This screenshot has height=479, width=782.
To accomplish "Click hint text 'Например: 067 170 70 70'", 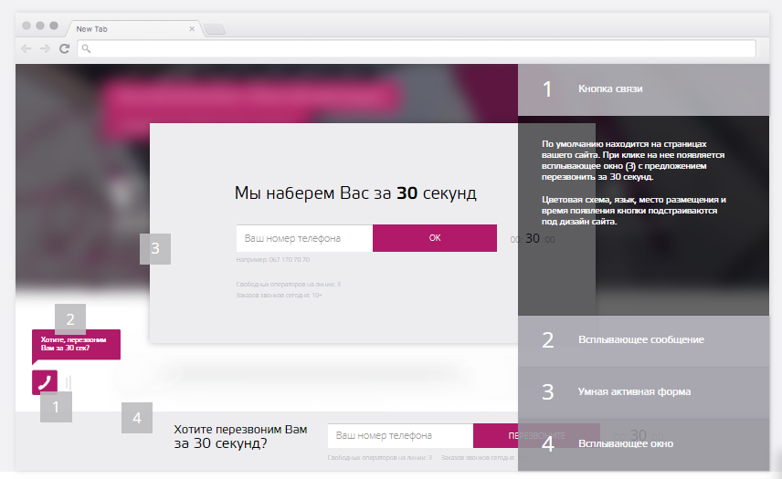I will click(273, 260).
